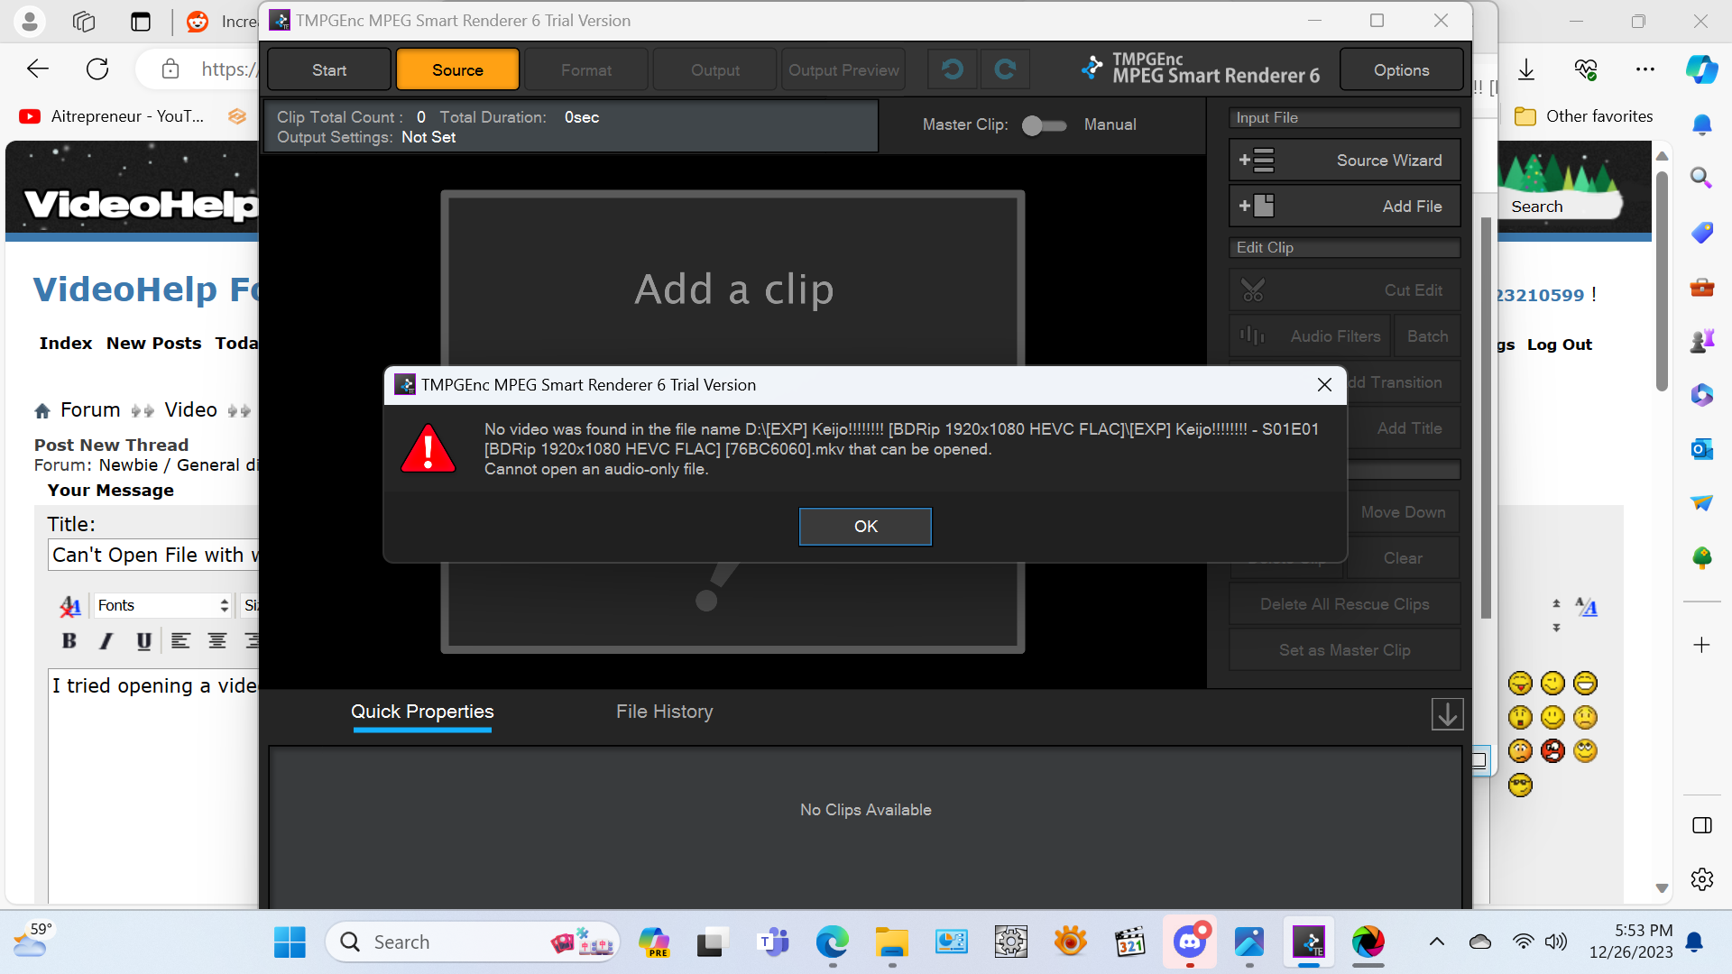Open Discord from the taskbar
The image size is (1732, 974).
(1190, 942)
